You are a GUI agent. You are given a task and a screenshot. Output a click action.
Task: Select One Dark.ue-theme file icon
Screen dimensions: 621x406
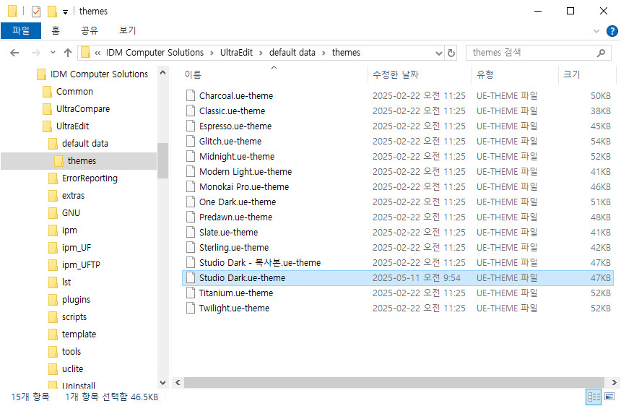click(x=191, y=202)
